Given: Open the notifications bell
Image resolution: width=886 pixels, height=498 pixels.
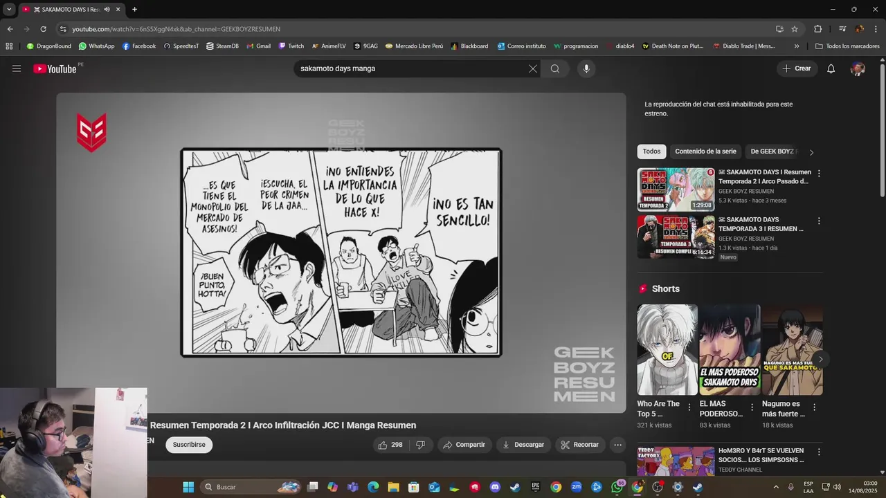Looking at the screenshot, I should tap(831, 68).
